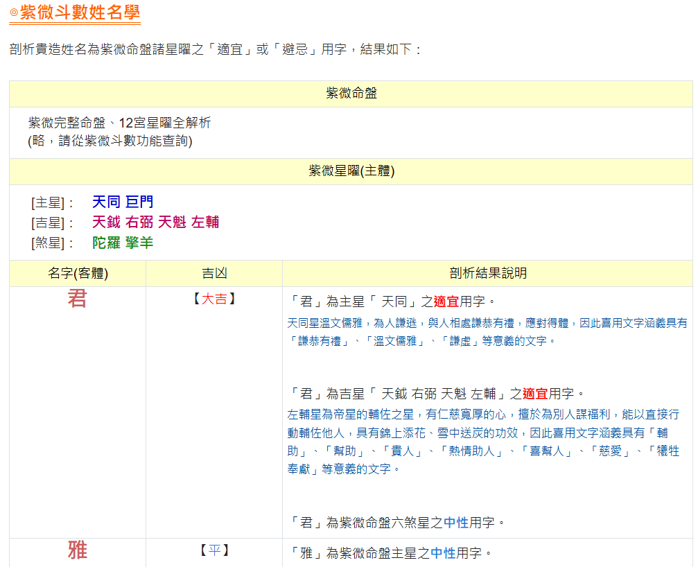Click the 剖析結果說明 column header
Image resolution: width=698 pixels, height=567 pixels.
[487, 273]
